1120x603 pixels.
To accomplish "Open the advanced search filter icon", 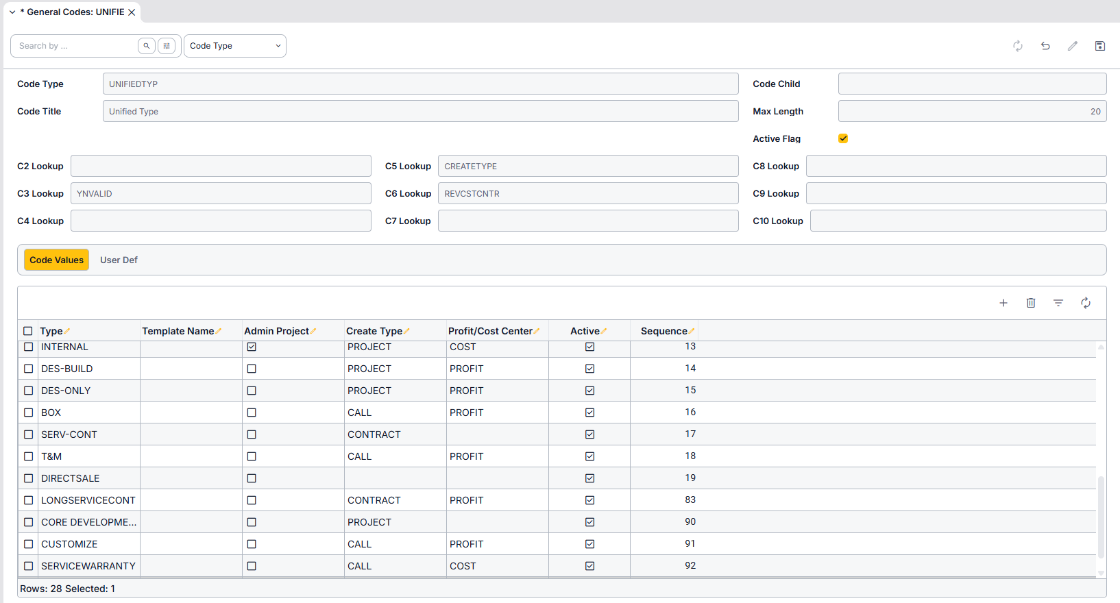I will coord(167,46).
